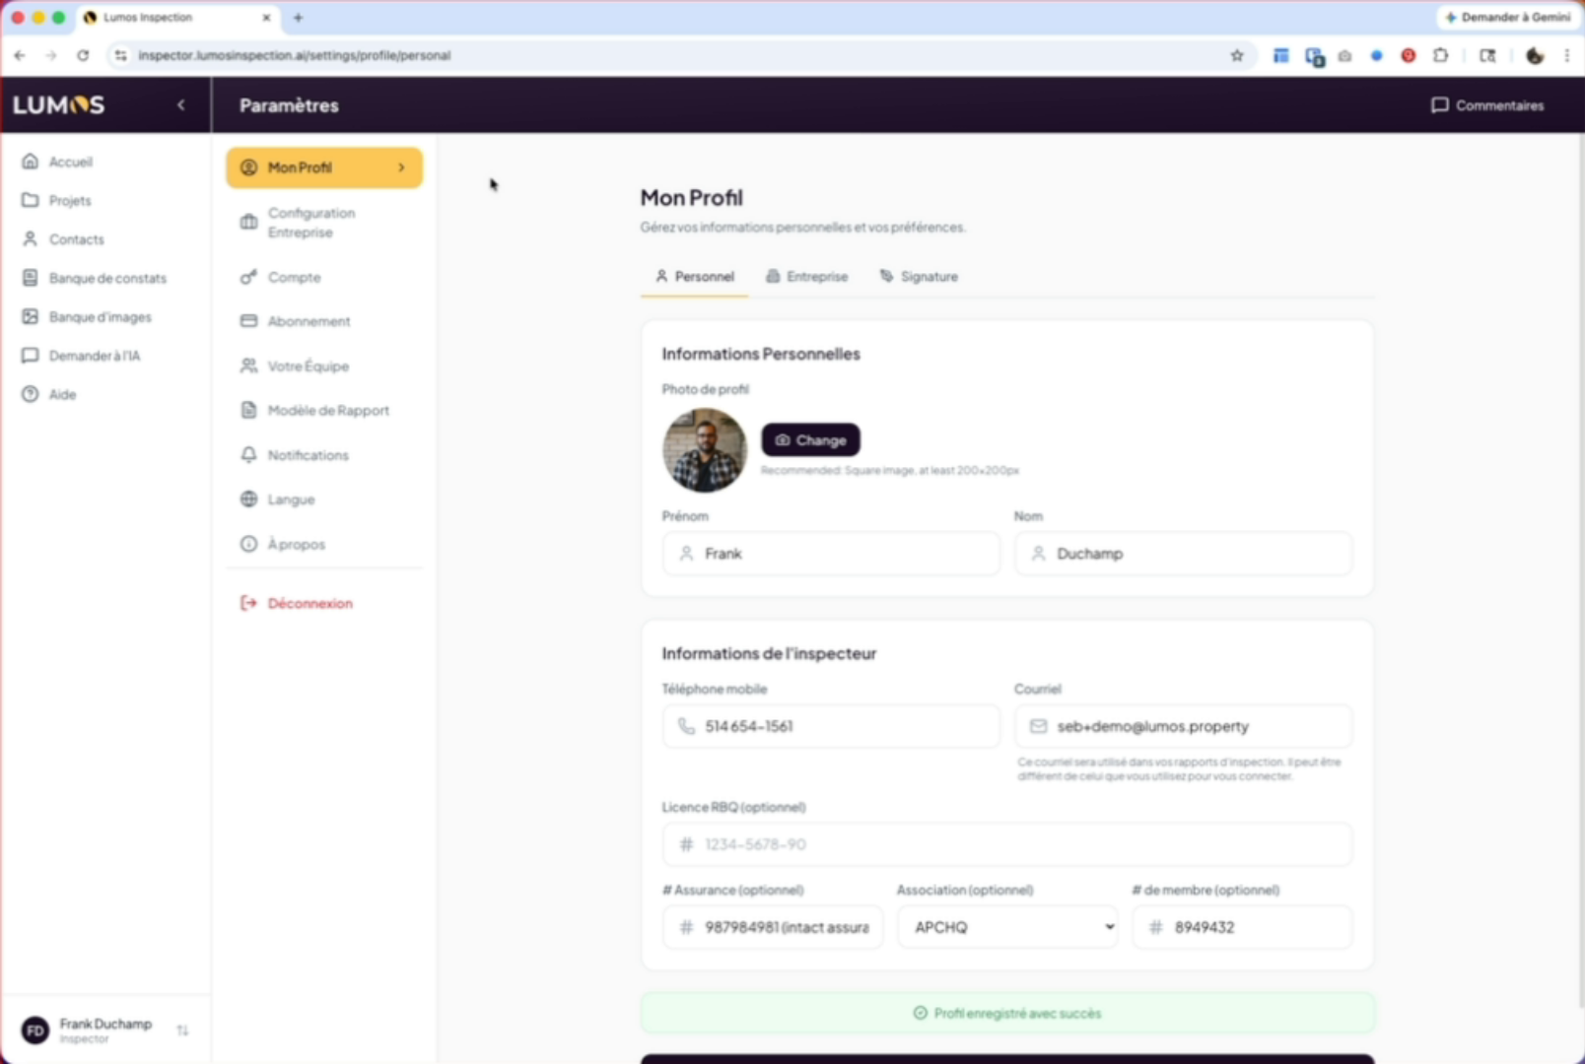Click the site information icon in the address bar
Image resolution: width=1585 pixels, height=1064 pixels.
[120, 55]
